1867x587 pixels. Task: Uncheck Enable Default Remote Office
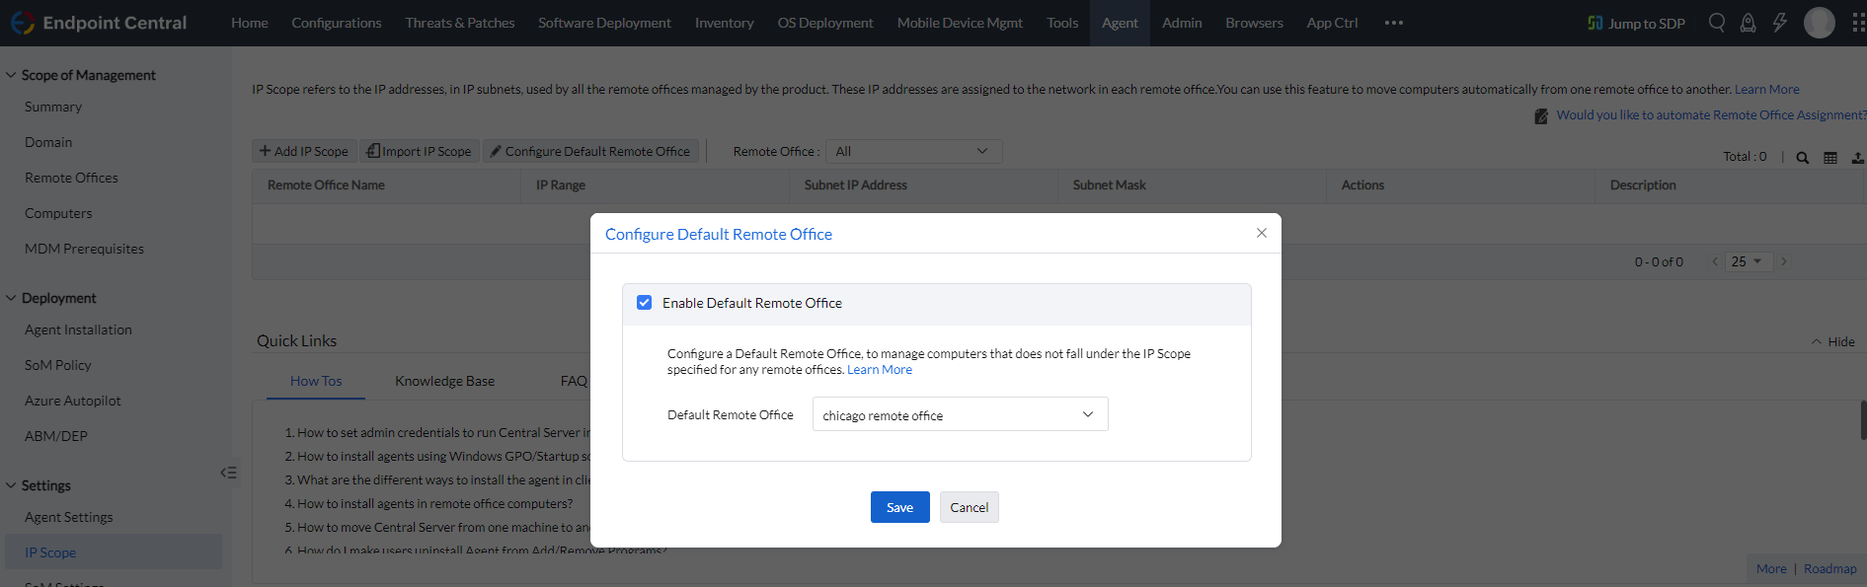[645, 303]
